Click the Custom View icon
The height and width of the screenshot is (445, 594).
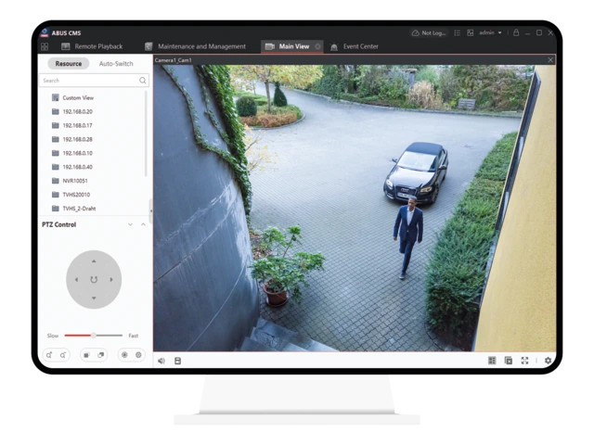pyautogui.click(x=56, y=97)
